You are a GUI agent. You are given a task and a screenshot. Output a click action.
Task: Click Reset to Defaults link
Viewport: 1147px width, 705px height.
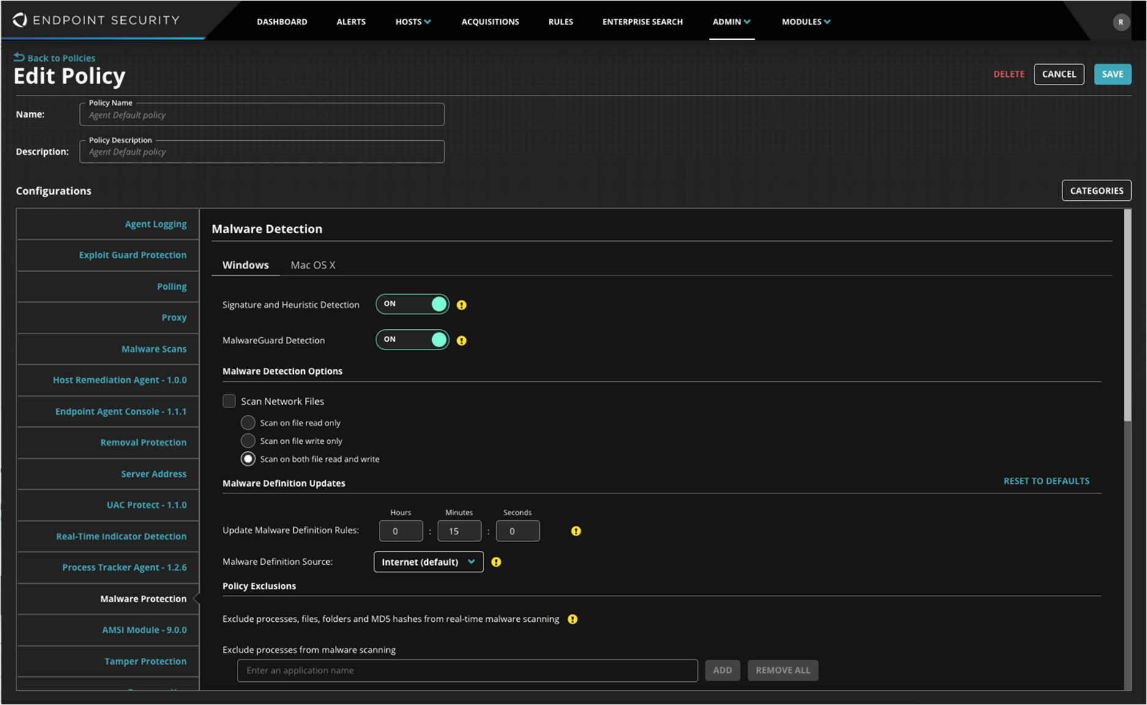[1046, 481]
